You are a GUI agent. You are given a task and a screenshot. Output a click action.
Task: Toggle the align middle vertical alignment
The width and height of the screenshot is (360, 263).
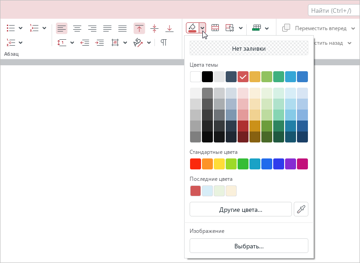click(x=154, y=28)
